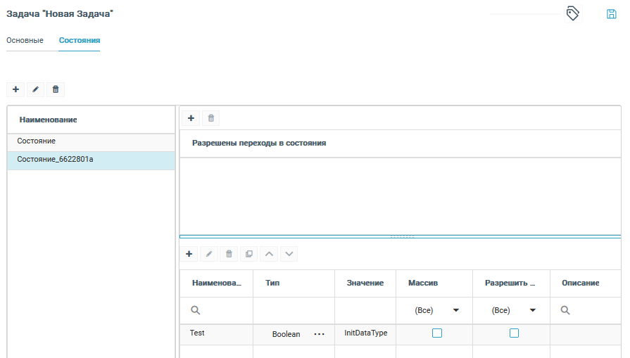Screen dimensions: 630x358
Task: Toggle Разрешить checkbox for Test row
Action: point(514,333)
